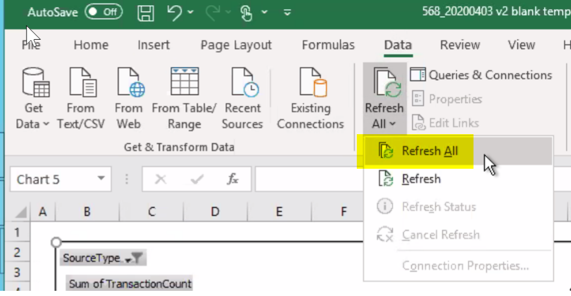Expand the Undo history dropdown arrow
The height and width of the screenshot is (296, 571).
click(191, 12)
